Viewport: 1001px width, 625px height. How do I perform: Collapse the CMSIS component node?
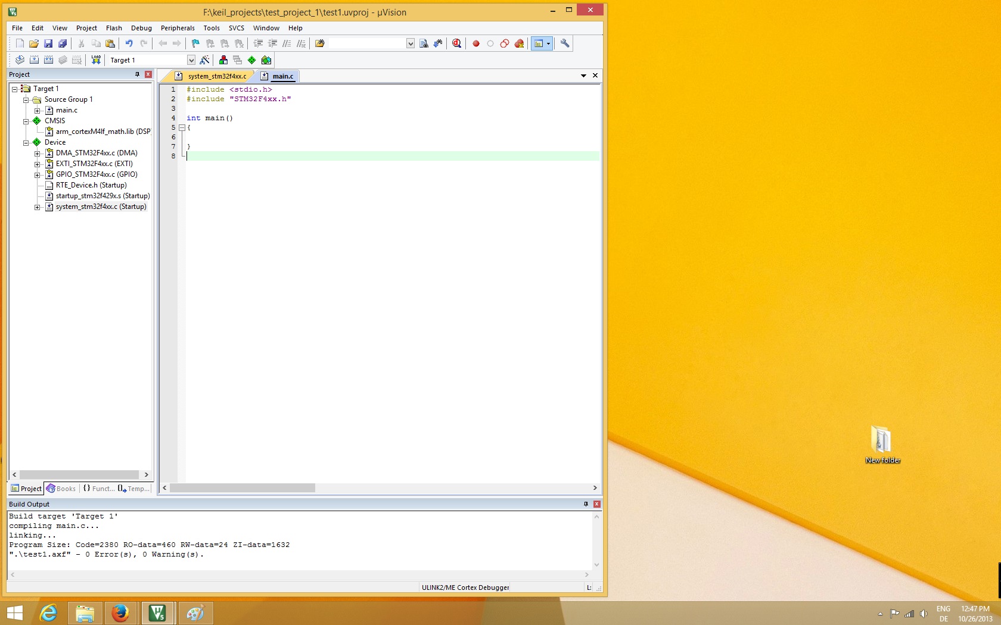coord(26,121)
